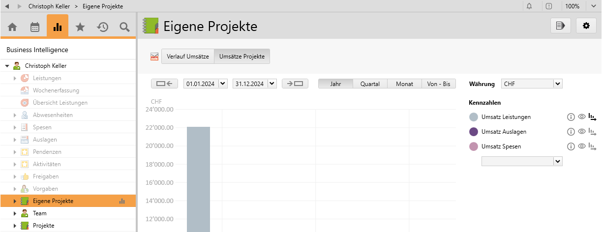The image size is (602, 232).
Task: Click the Umsatz Auslagen purple color swatch
Action: [474, 132]
